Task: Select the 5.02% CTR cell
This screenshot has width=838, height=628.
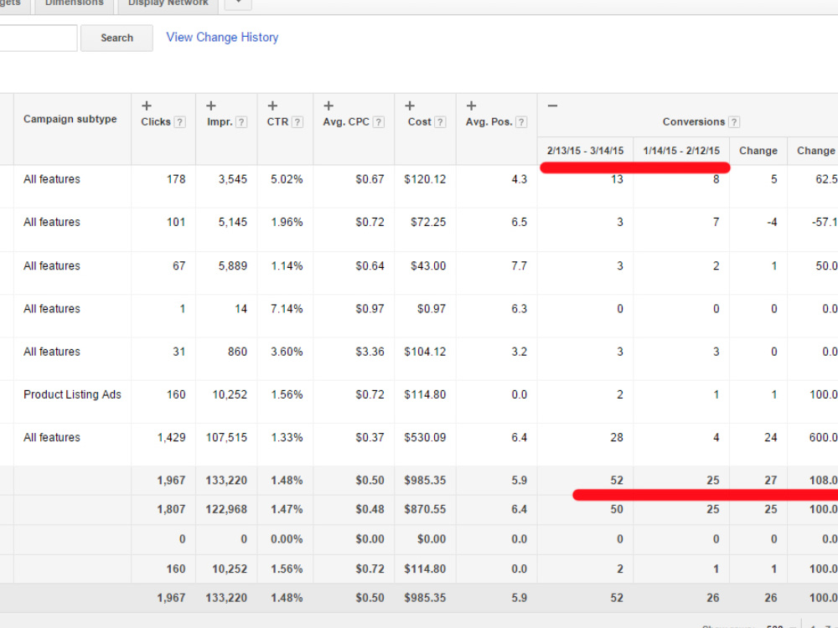Action: pyautogui.click(x=287, y=179)
